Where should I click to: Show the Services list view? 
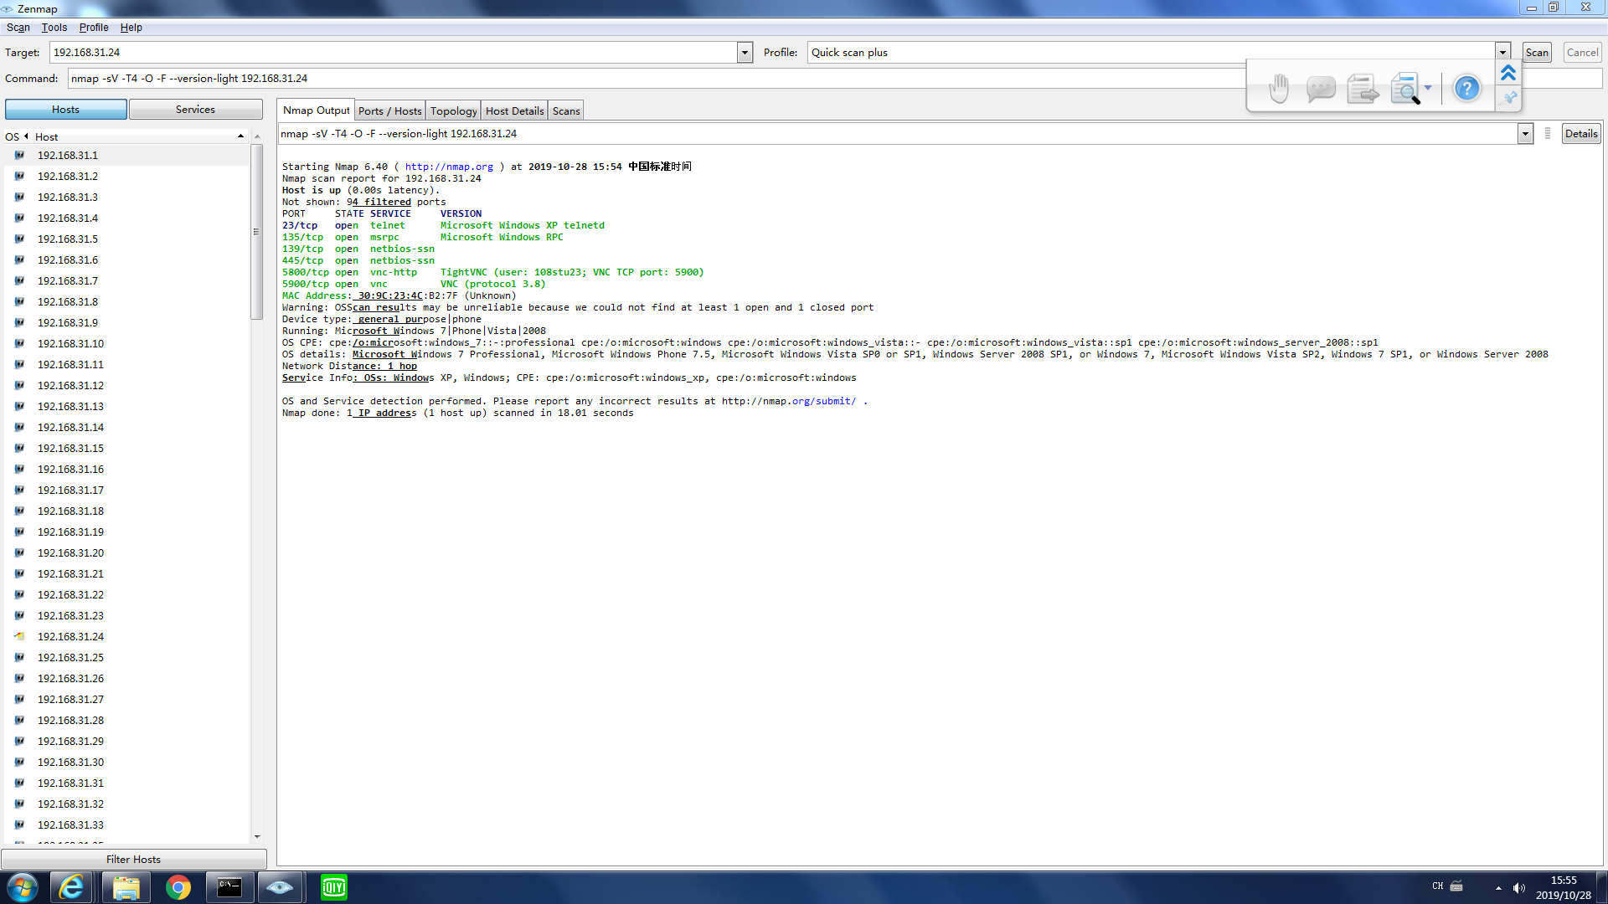click(195, 110)
